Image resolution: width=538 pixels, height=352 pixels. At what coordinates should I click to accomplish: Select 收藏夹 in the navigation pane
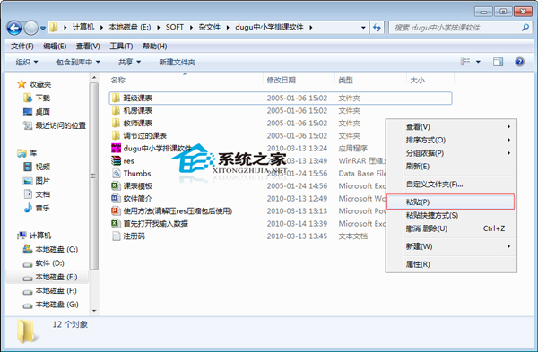point(34,84)
